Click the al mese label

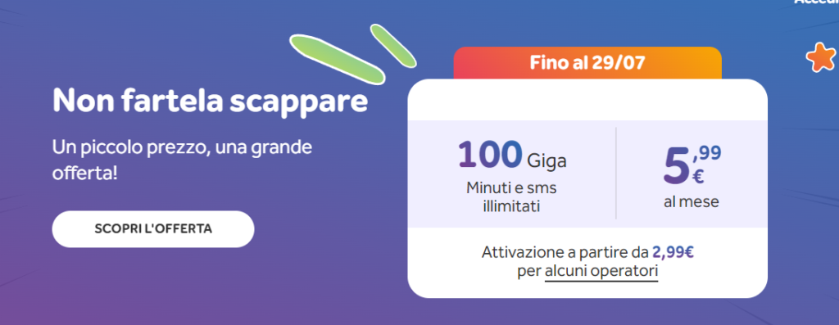[x=692, y=202]
